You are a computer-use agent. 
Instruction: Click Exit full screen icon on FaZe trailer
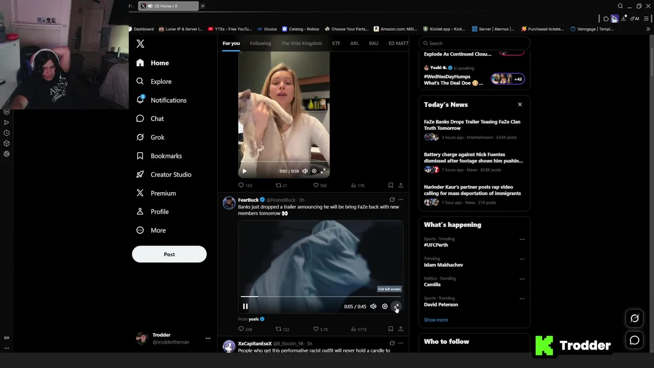coord(396,307)
